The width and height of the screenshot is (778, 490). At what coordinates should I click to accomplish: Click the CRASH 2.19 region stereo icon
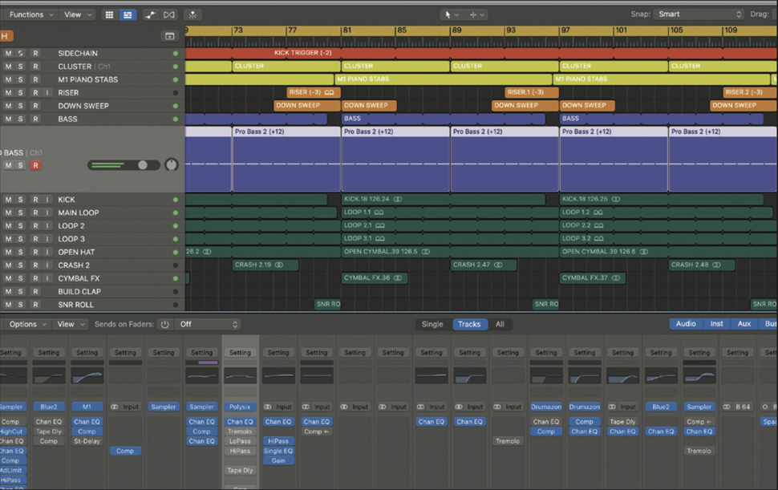click(x=279, y=265)
